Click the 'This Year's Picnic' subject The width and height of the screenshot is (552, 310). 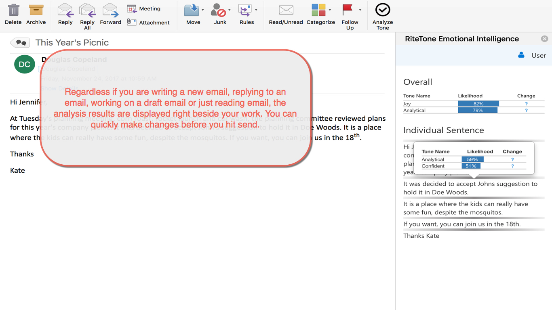[x=72, y=42]
